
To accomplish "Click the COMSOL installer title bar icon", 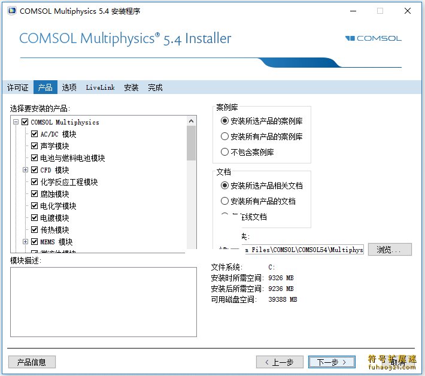I will click(12, 11).
